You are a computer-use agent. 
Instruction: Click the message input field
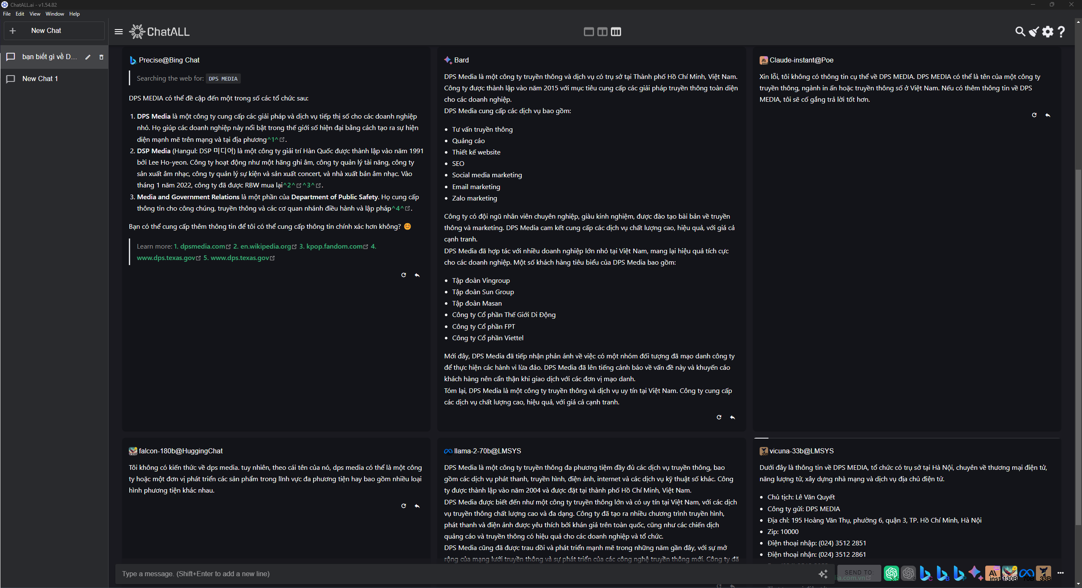(x=465, y=574)
